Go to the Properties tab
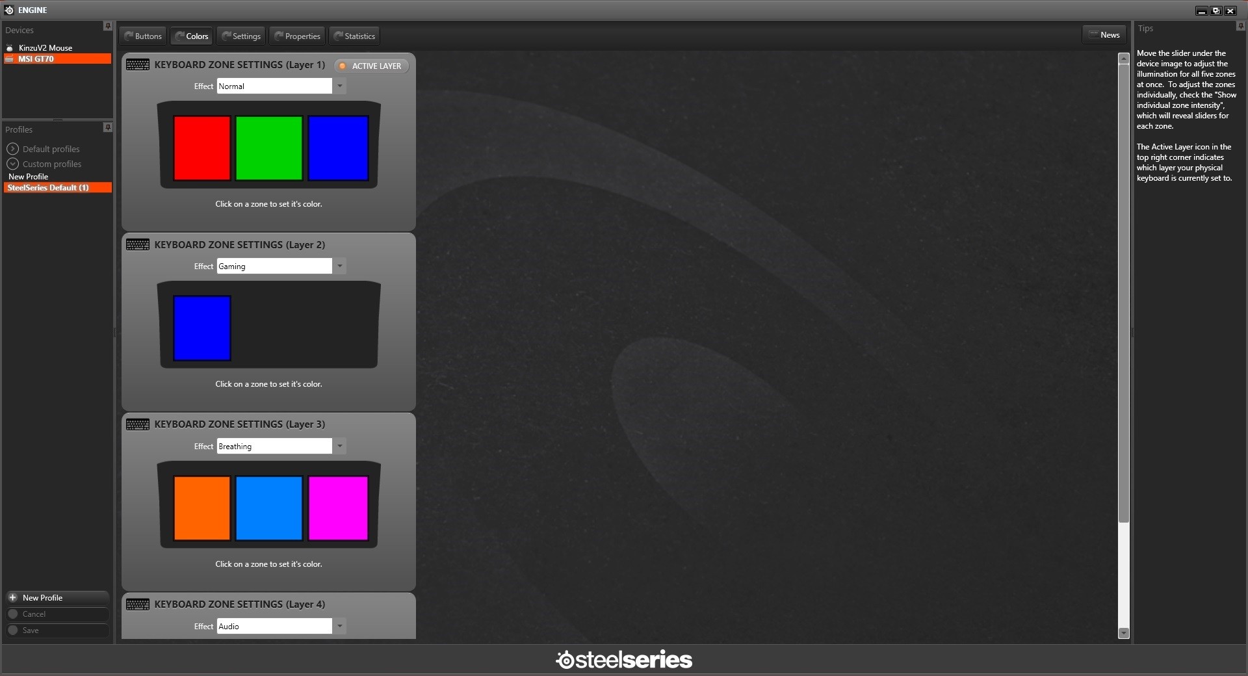1248x676 pixels. point(297,36)
